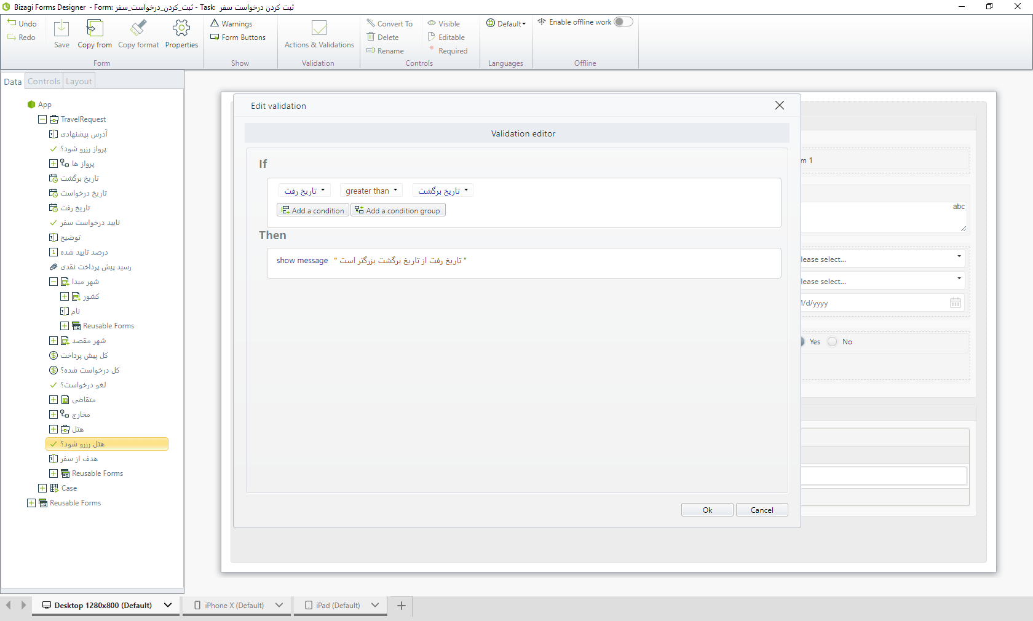Screen dimensions: 1033x621
Task: Select the App root node icon
Action: (31, 105)
